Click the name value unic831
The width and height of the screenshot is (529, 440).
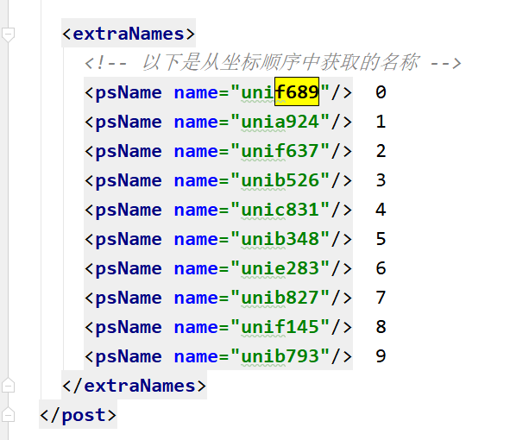(280, 210)
